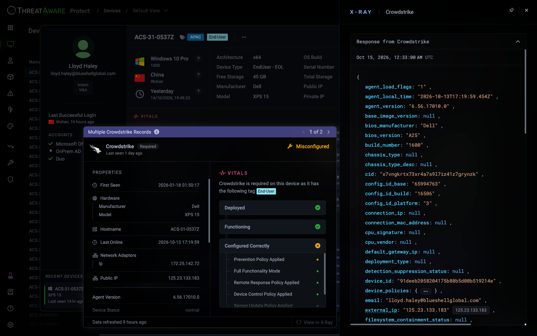Select the ACS-31-0537Z recent device card

point(64,295)
